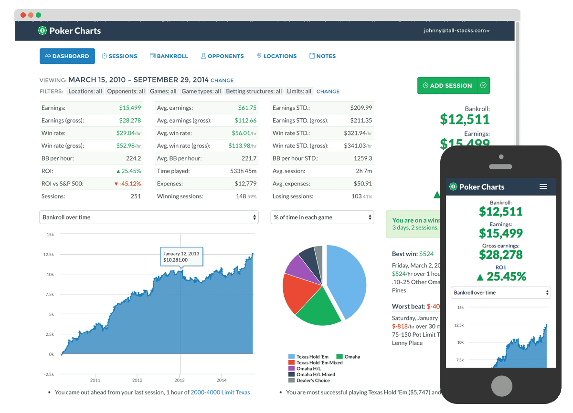Click CHANGE next to the viewing date range
This screenshot has height=413, width=573.
click(x=222, y=80)
